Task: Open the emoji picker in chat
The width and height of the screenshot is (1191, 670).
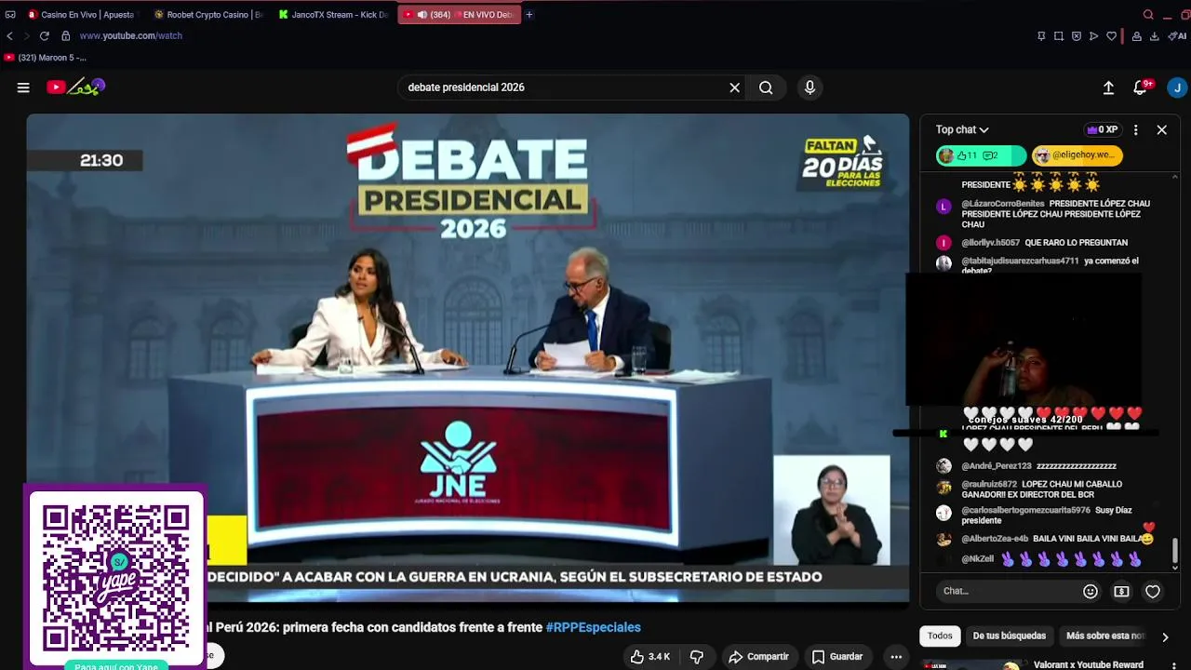Action: point(1091,591)
